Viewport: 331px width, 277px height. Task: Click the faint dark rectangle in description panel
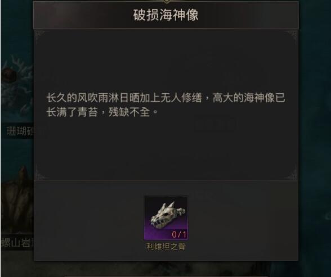215,124
